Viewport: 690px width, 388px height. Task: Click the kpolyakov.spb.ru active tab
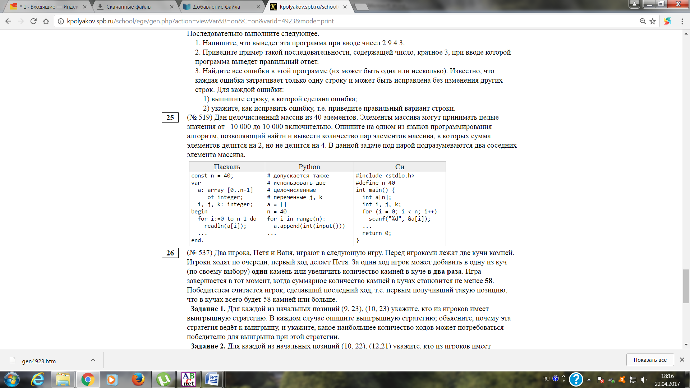(307, 6)
